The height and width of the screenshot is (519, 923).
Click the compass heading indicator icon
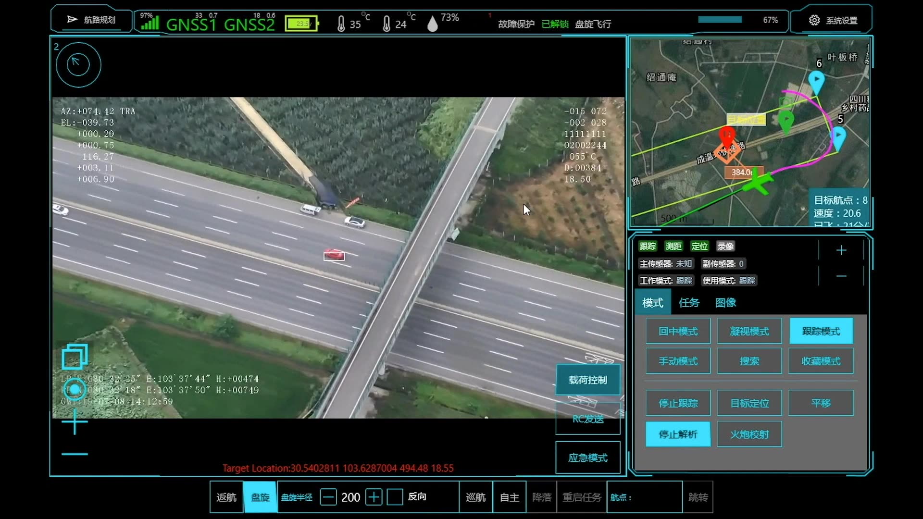click(78, 64)
